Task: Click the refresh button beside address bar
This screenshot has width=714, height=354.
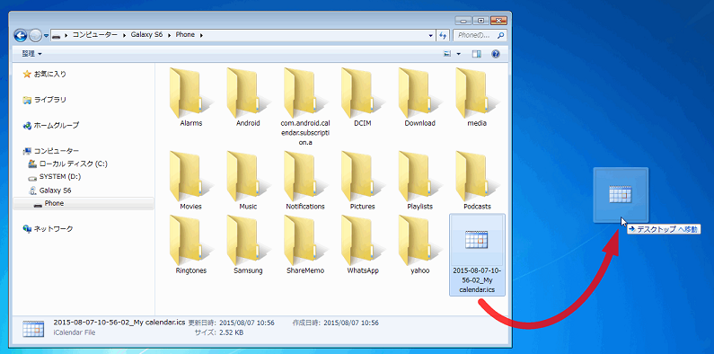Action: [443, 35]
